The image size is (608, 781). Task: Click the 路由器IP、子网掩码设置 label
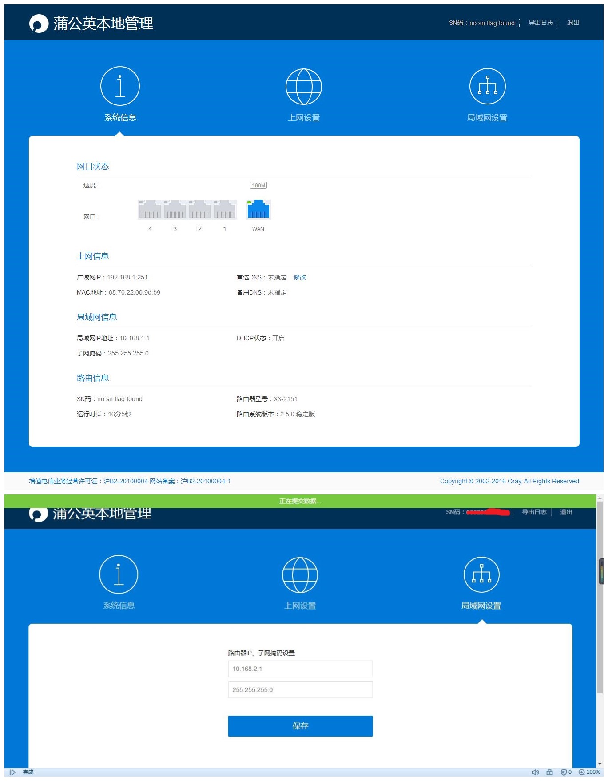click(x=262, y=653)
